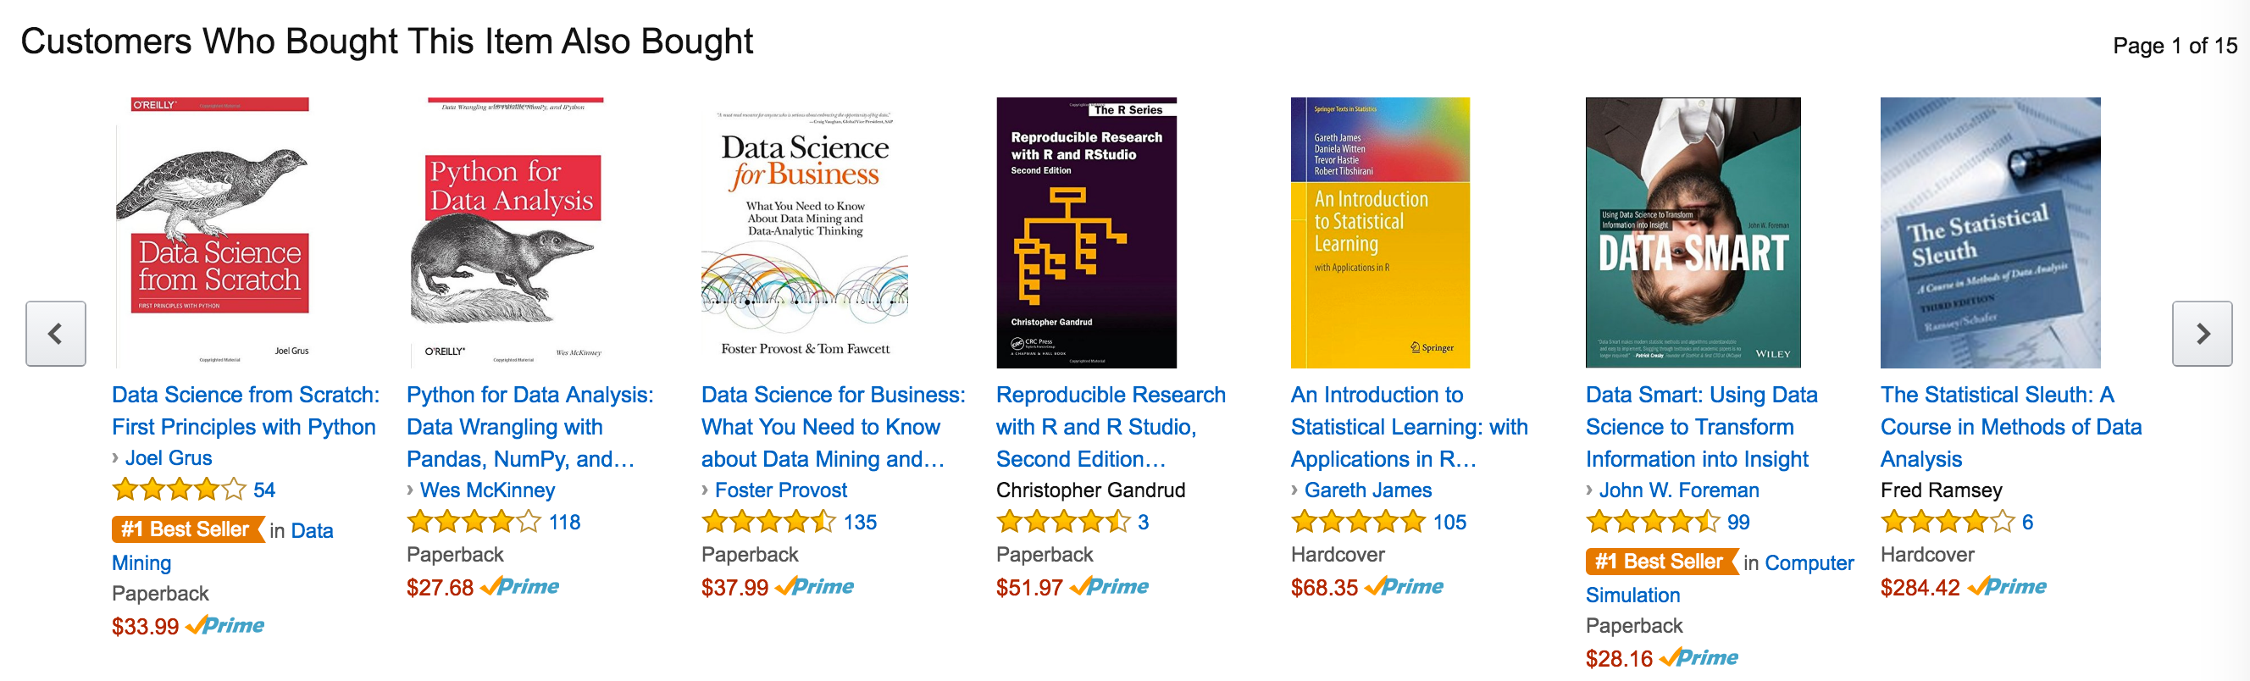Expand author list chevron beside Joel Grus
Image resolution: width=2250 pixels, height=681 pixels.
(x=115, y=457)
